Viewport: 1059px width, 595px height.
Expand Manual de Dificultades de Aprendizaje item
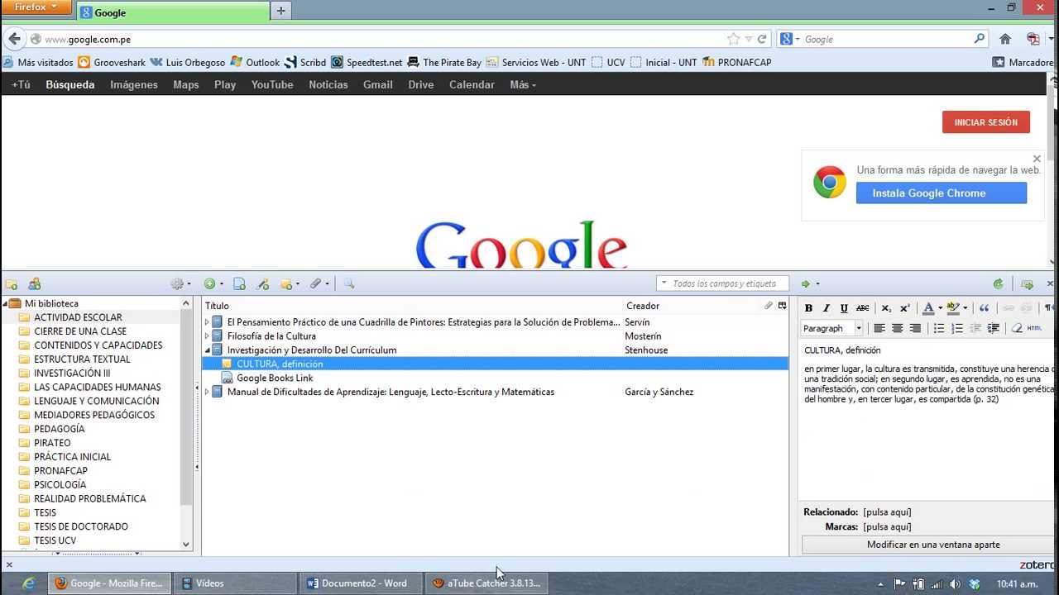(x=208, y=393)
